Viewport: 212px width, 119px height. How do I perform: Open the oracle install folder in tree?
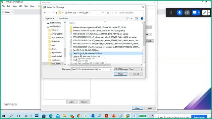57,56
